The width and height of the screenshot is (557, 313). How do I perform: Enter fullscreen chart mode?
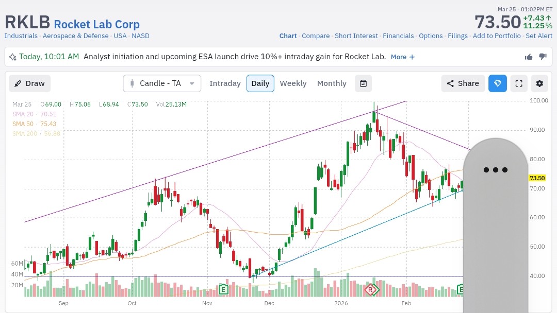519,83
